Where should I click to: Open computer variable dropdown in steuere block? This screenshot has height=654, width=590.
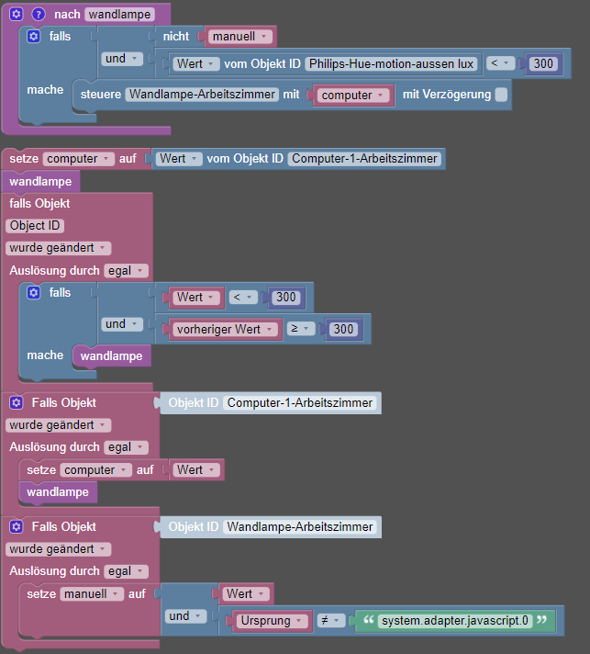[353, 96]
